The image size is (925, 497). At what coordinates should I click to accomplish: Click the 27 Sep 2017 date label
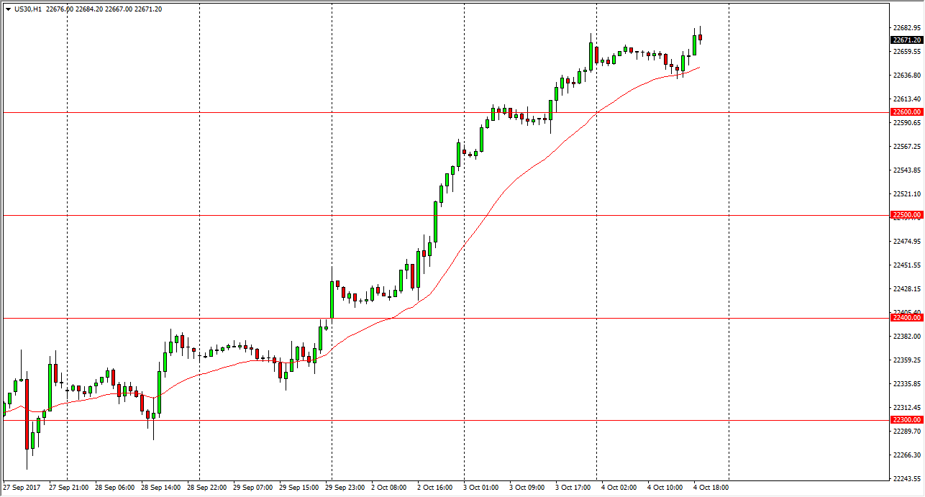[22, 488]
